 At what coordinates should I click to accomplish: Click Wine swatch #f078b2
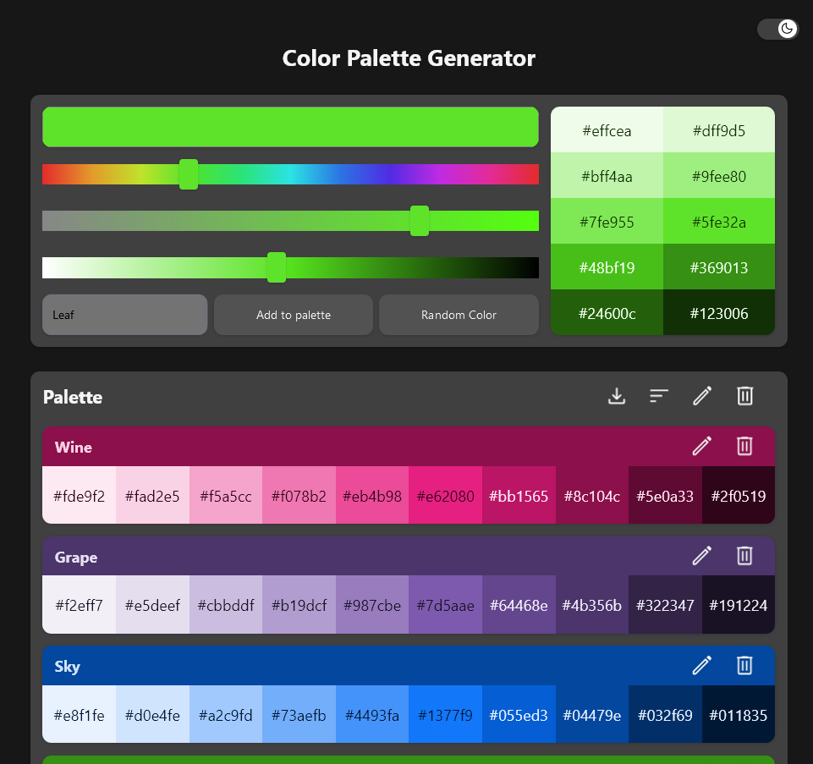[299, 495]
